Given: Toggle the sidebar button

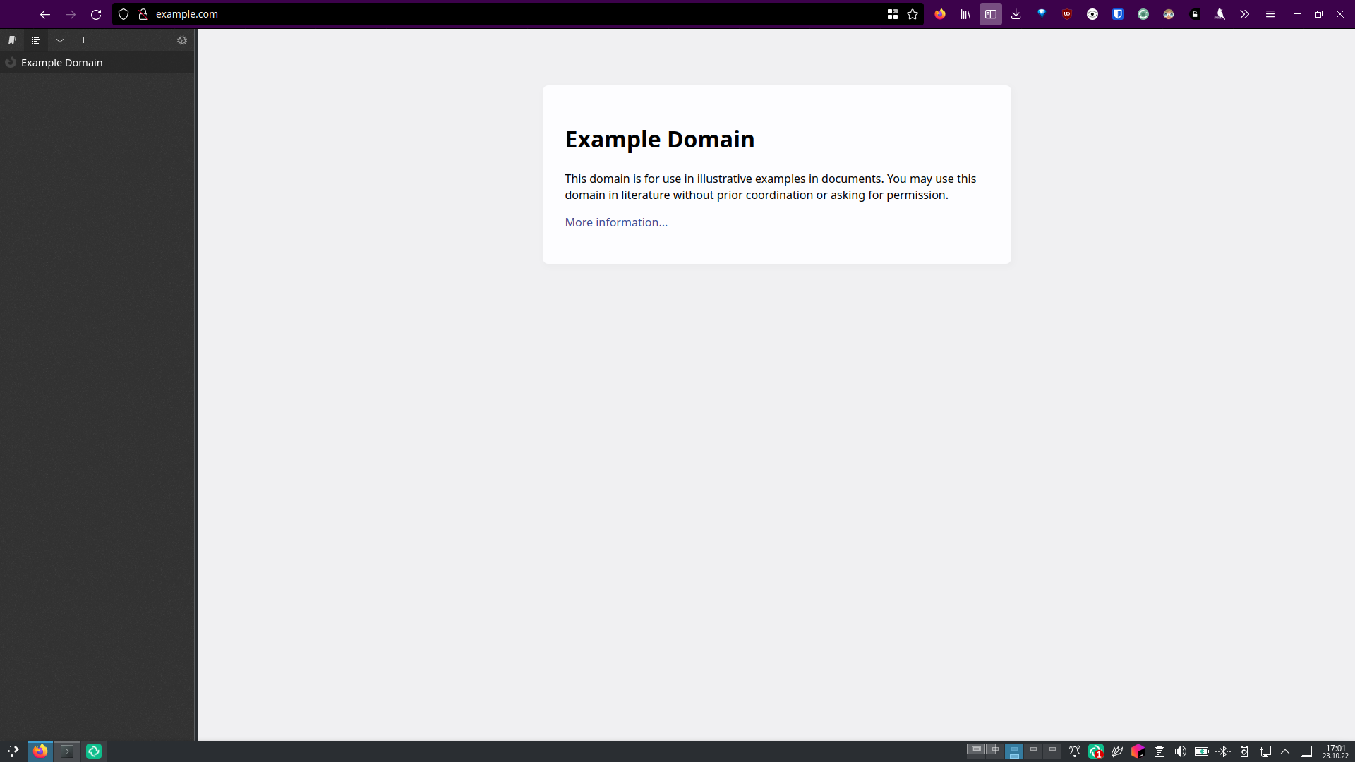Looking at the screenshot, I should point(991,14).
